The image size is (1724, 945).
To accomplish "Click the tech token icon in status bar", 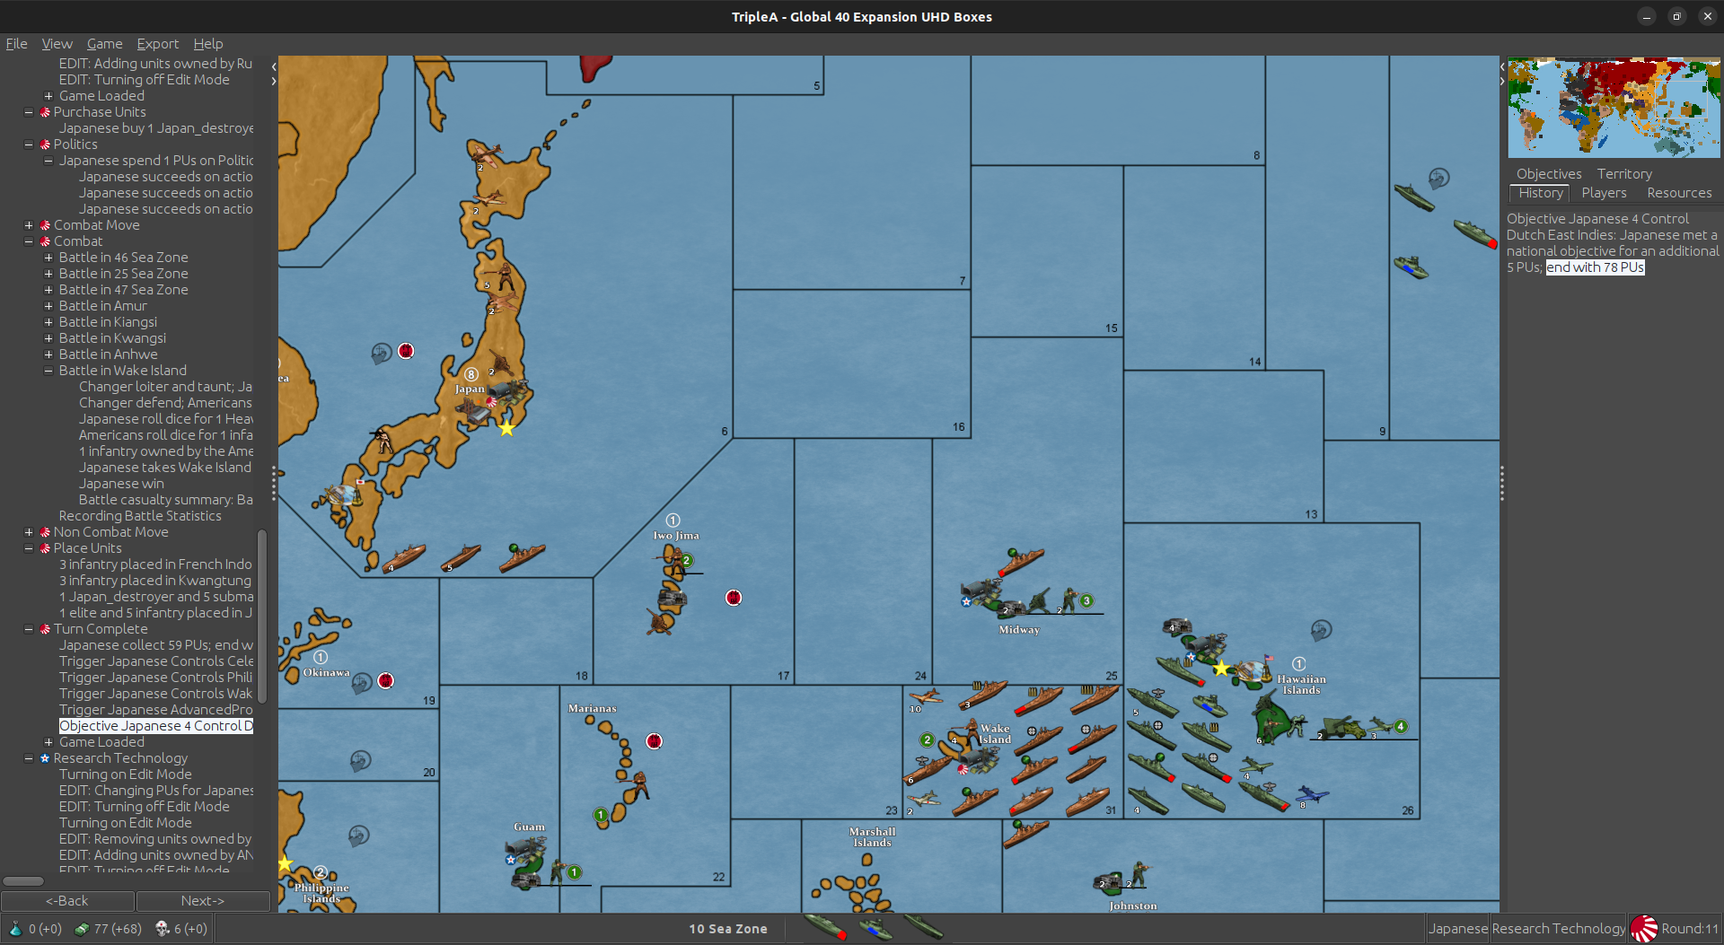I will (163, 929).
